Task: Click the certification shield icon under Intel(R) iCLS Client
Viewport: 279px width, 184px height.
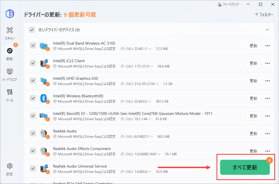Action: (x=55, y=66)
